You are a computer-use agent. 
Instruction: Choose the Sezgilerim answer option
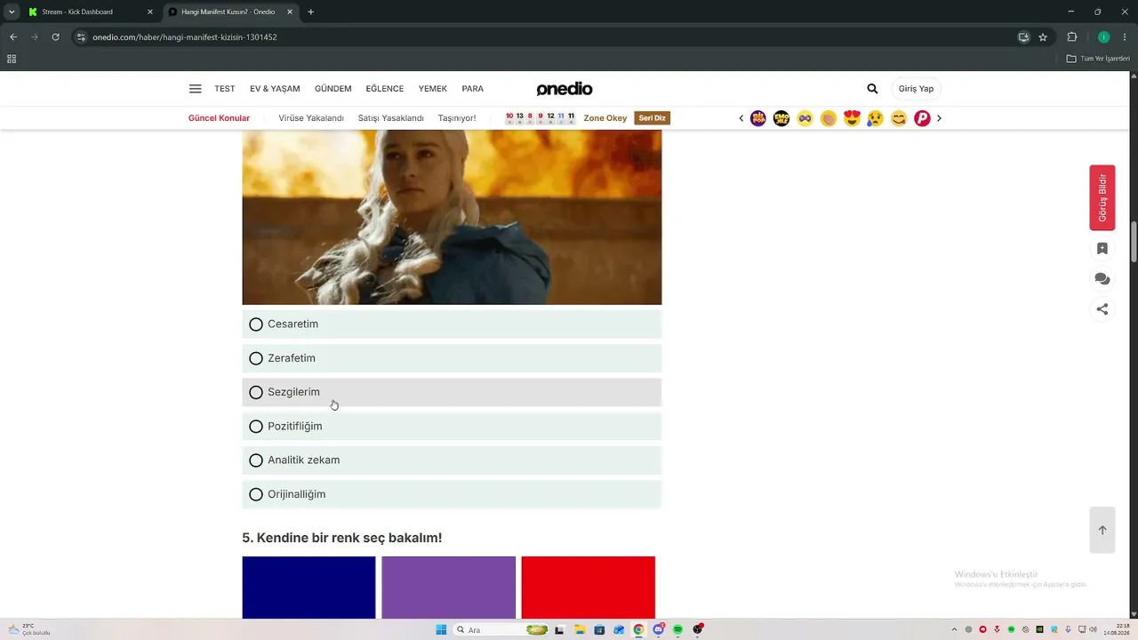click(452, 392)
